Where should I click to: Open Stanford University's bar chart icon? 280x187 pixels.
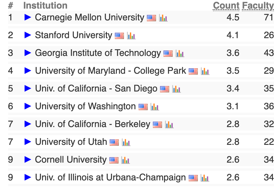(x=131, y=36)
